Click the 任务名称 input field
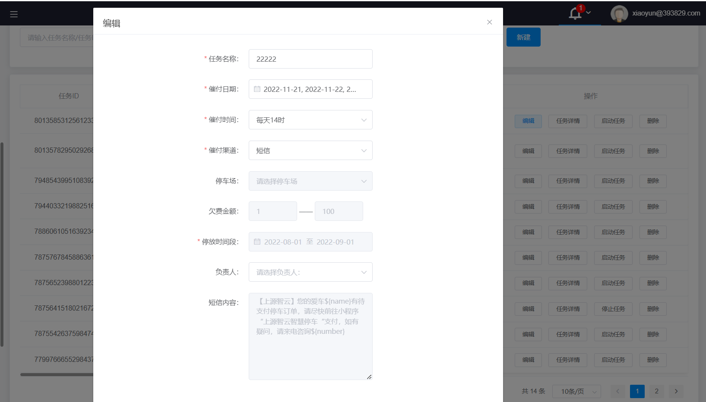 click(x=310, y=59)
